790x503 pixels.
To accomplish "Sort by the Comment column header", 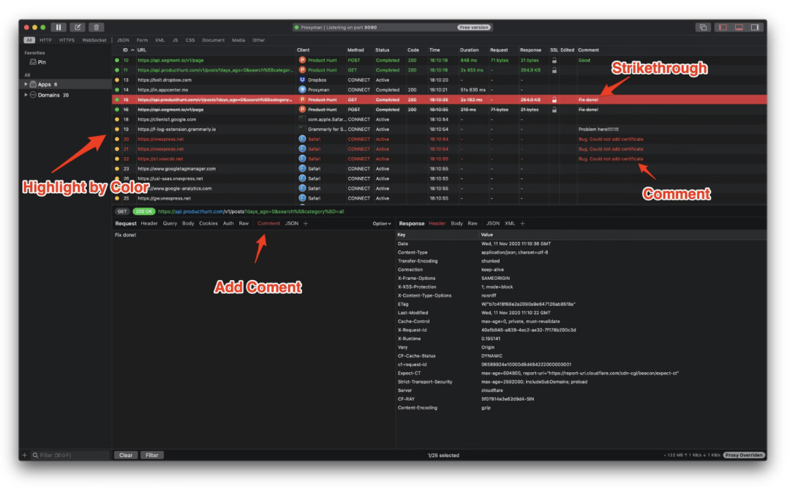I will pos(588,50).
